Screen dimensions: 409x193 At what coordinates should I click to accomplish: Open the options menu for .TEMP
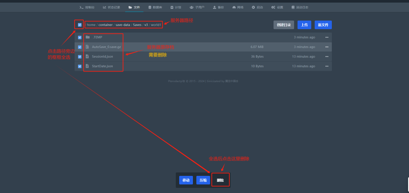point(327,37)
